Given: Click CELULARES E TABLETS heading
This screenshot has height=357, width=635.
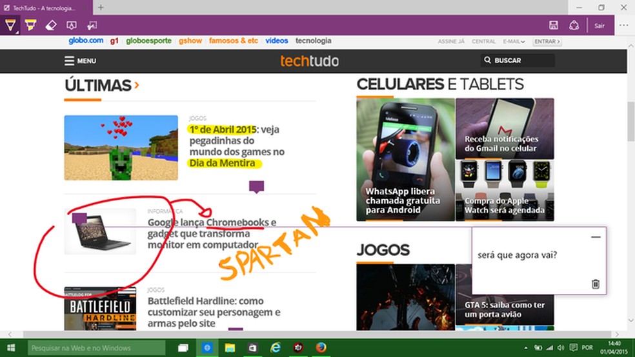Looking at the screenshot, I should 440,84.
